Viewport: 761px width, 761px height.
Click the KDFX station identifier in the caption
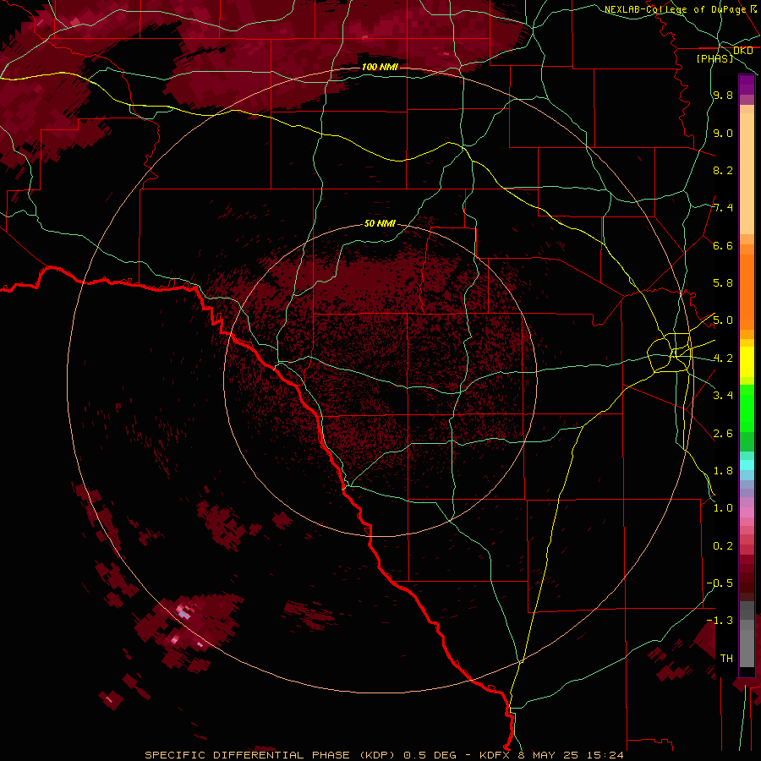495,755
